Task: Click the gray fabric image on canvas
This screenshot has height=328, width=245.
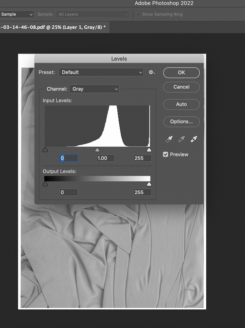Action: (x=112, y=256)
